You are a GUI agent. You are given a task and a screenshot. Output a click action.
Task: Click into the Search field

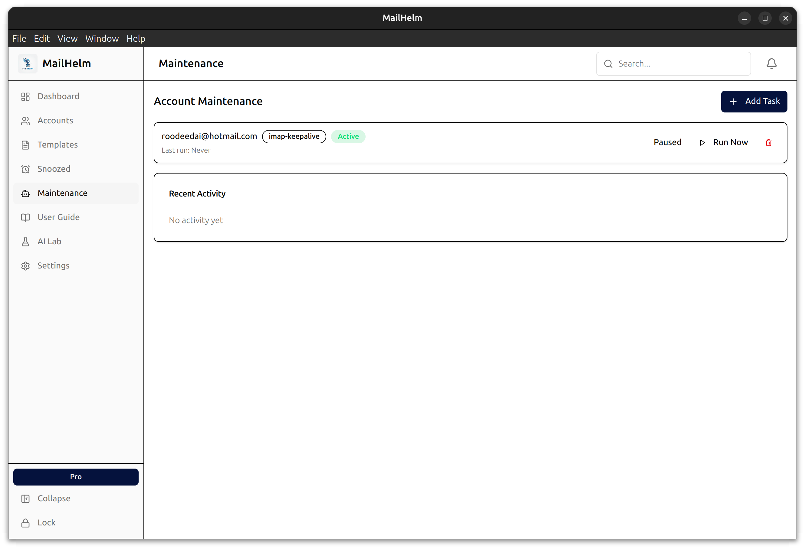point(673,64)
